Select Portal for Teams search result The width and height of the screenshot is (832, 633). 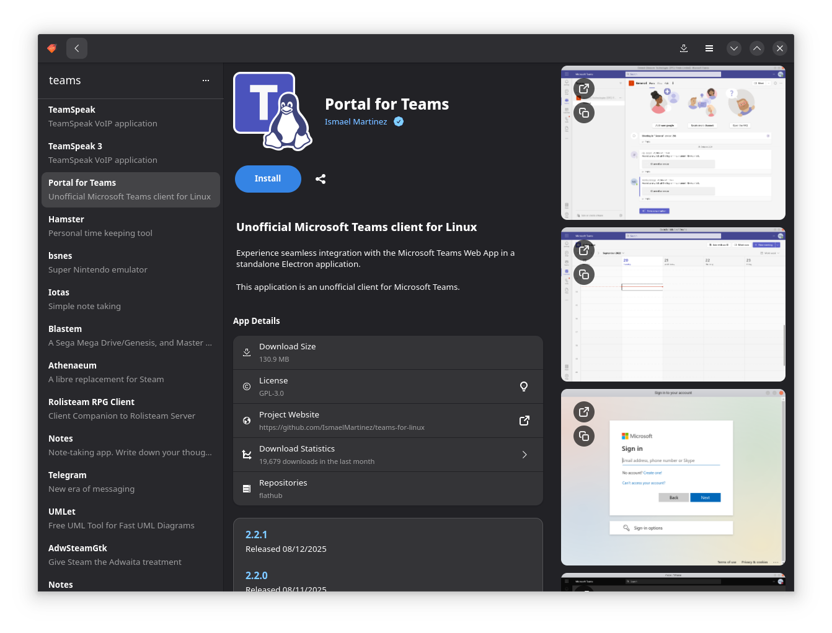click(131, 190)
